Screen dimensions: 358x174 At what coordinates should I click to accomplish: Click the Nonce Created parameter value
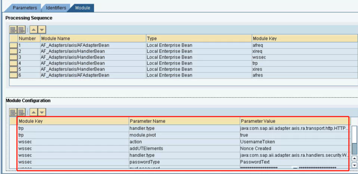click(295, 148)
